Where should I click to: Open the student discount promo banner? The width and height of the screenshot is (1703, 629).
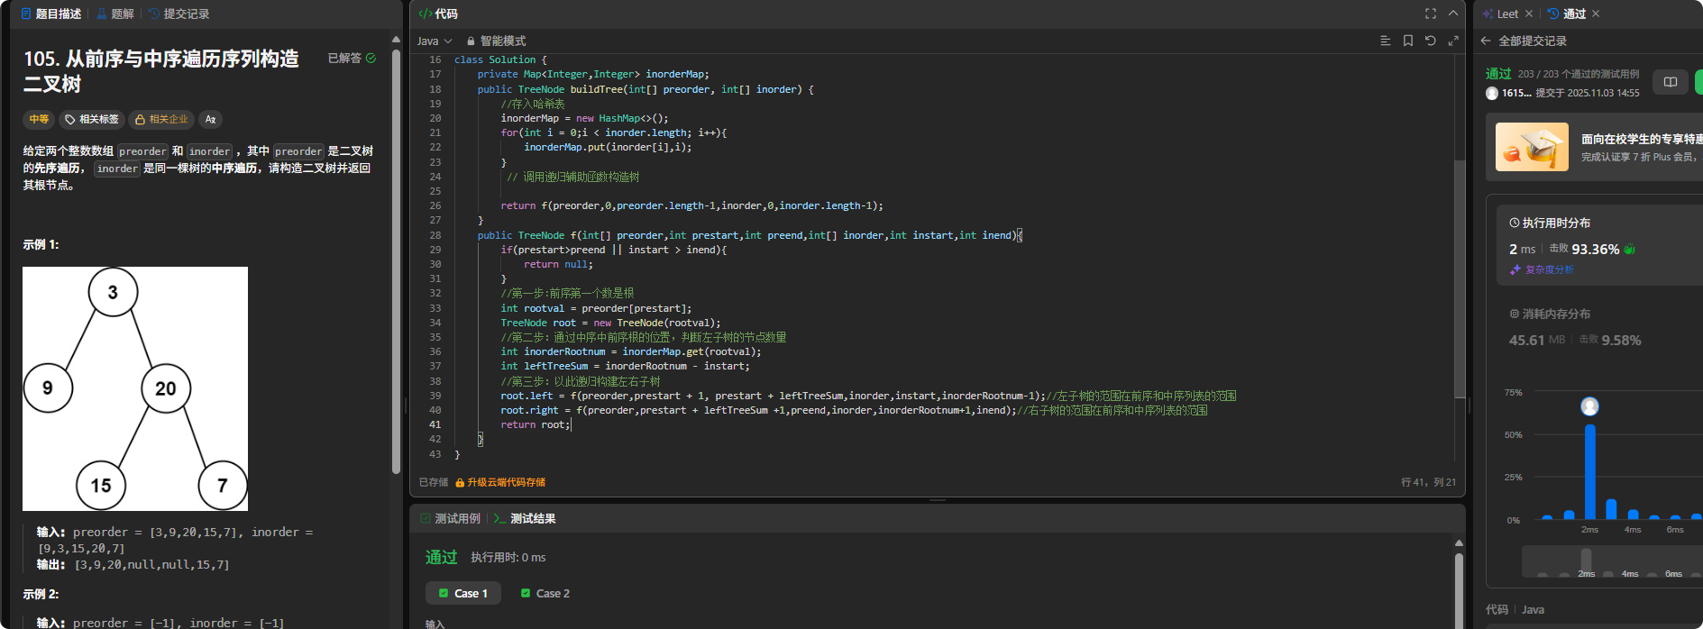[1596, 146]
